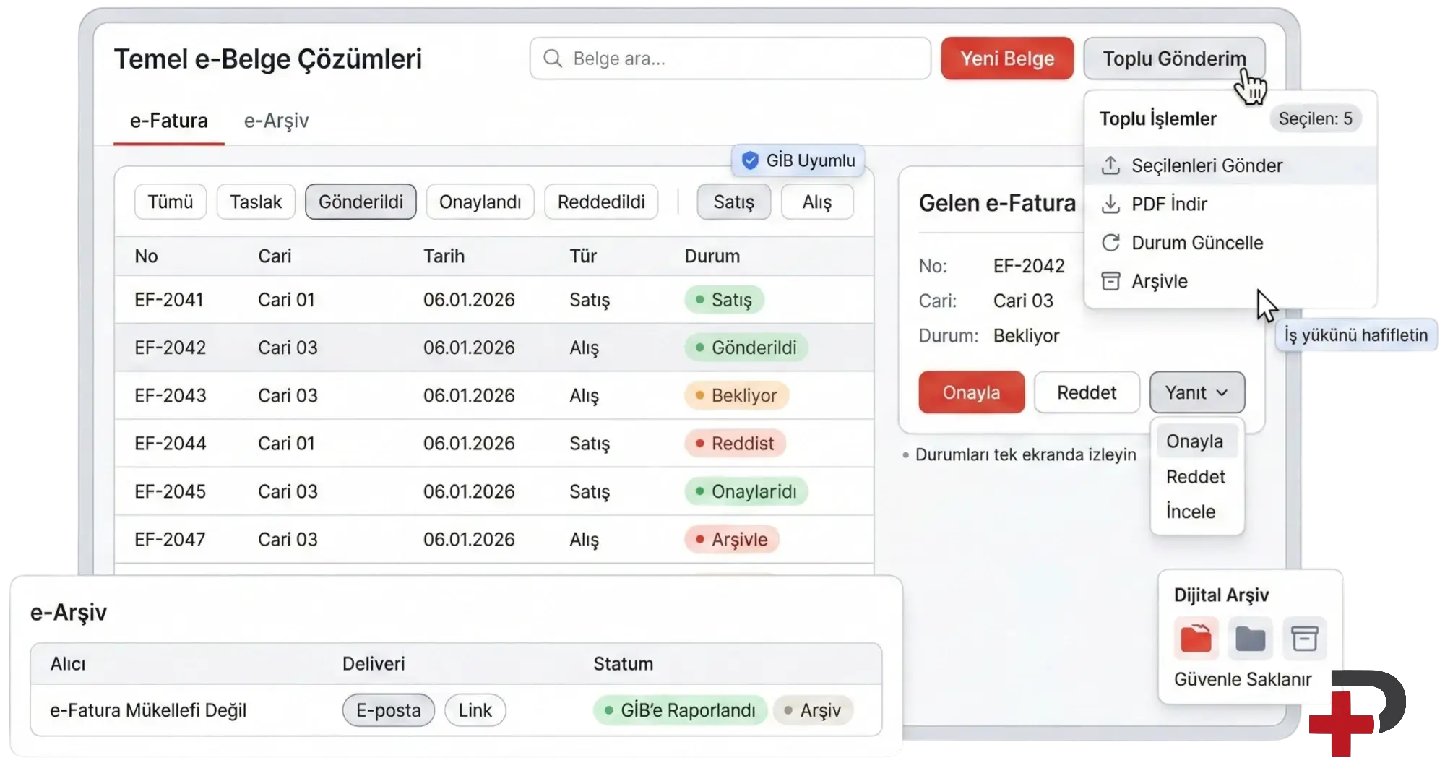Toggle the Satış type filter
Screen dimensions: 1445x776
tap(733, 202)
